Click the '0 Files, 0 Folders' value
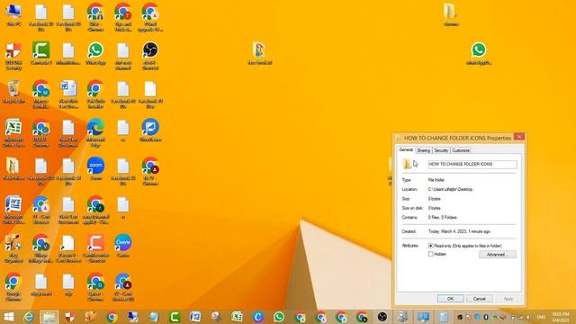This screenshot has width=576, height=324. (443, 218)
